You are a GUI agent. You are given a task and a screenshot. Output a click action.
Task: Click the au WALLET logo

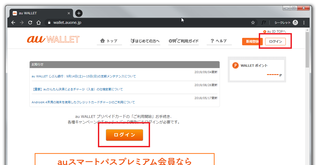tap(53, 39)
